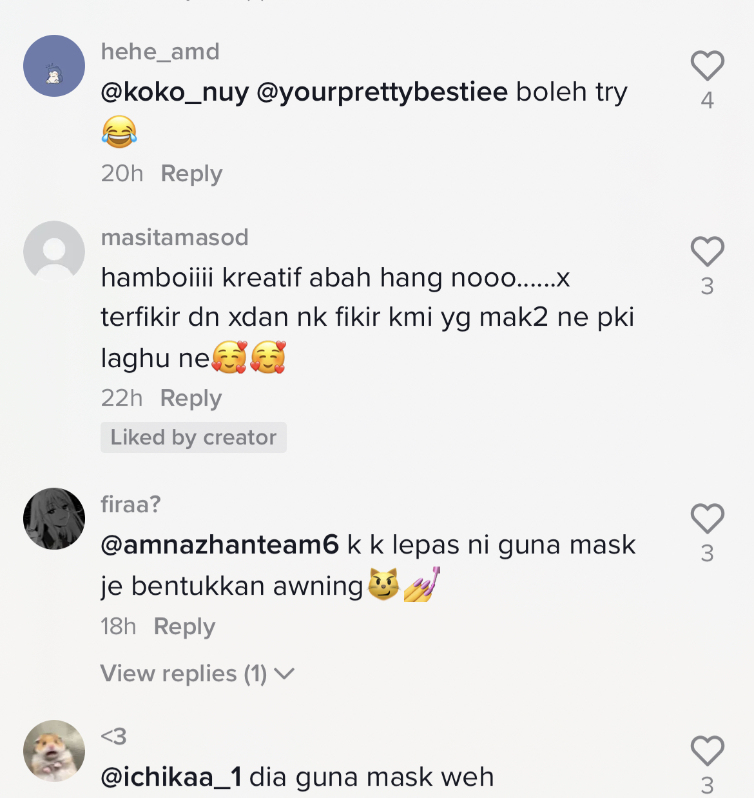Tap the Liked by creator badge
The width and height of the screenshot is (754, 798).
(193, 437)
